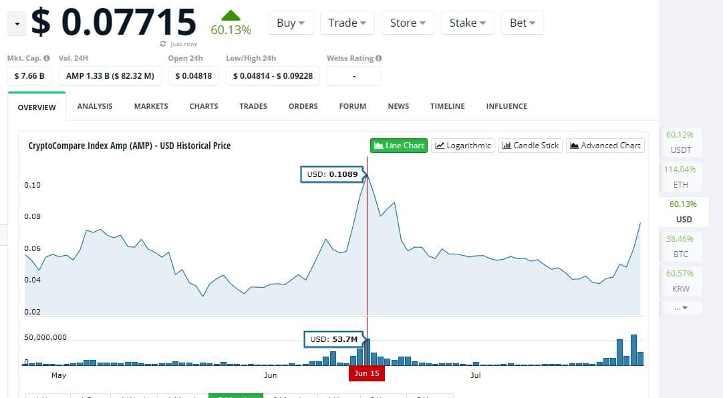This screenshot has height=398, width=723.
Task: Go to the INFLUENCE tab
Action: click(x=507, y=106)
